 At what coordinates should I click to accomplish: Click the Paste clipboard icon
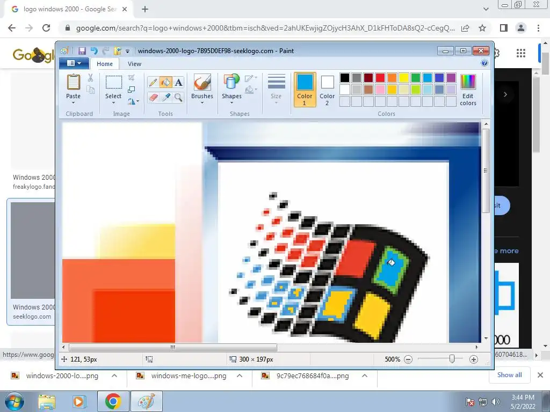(x=73, y=82)
